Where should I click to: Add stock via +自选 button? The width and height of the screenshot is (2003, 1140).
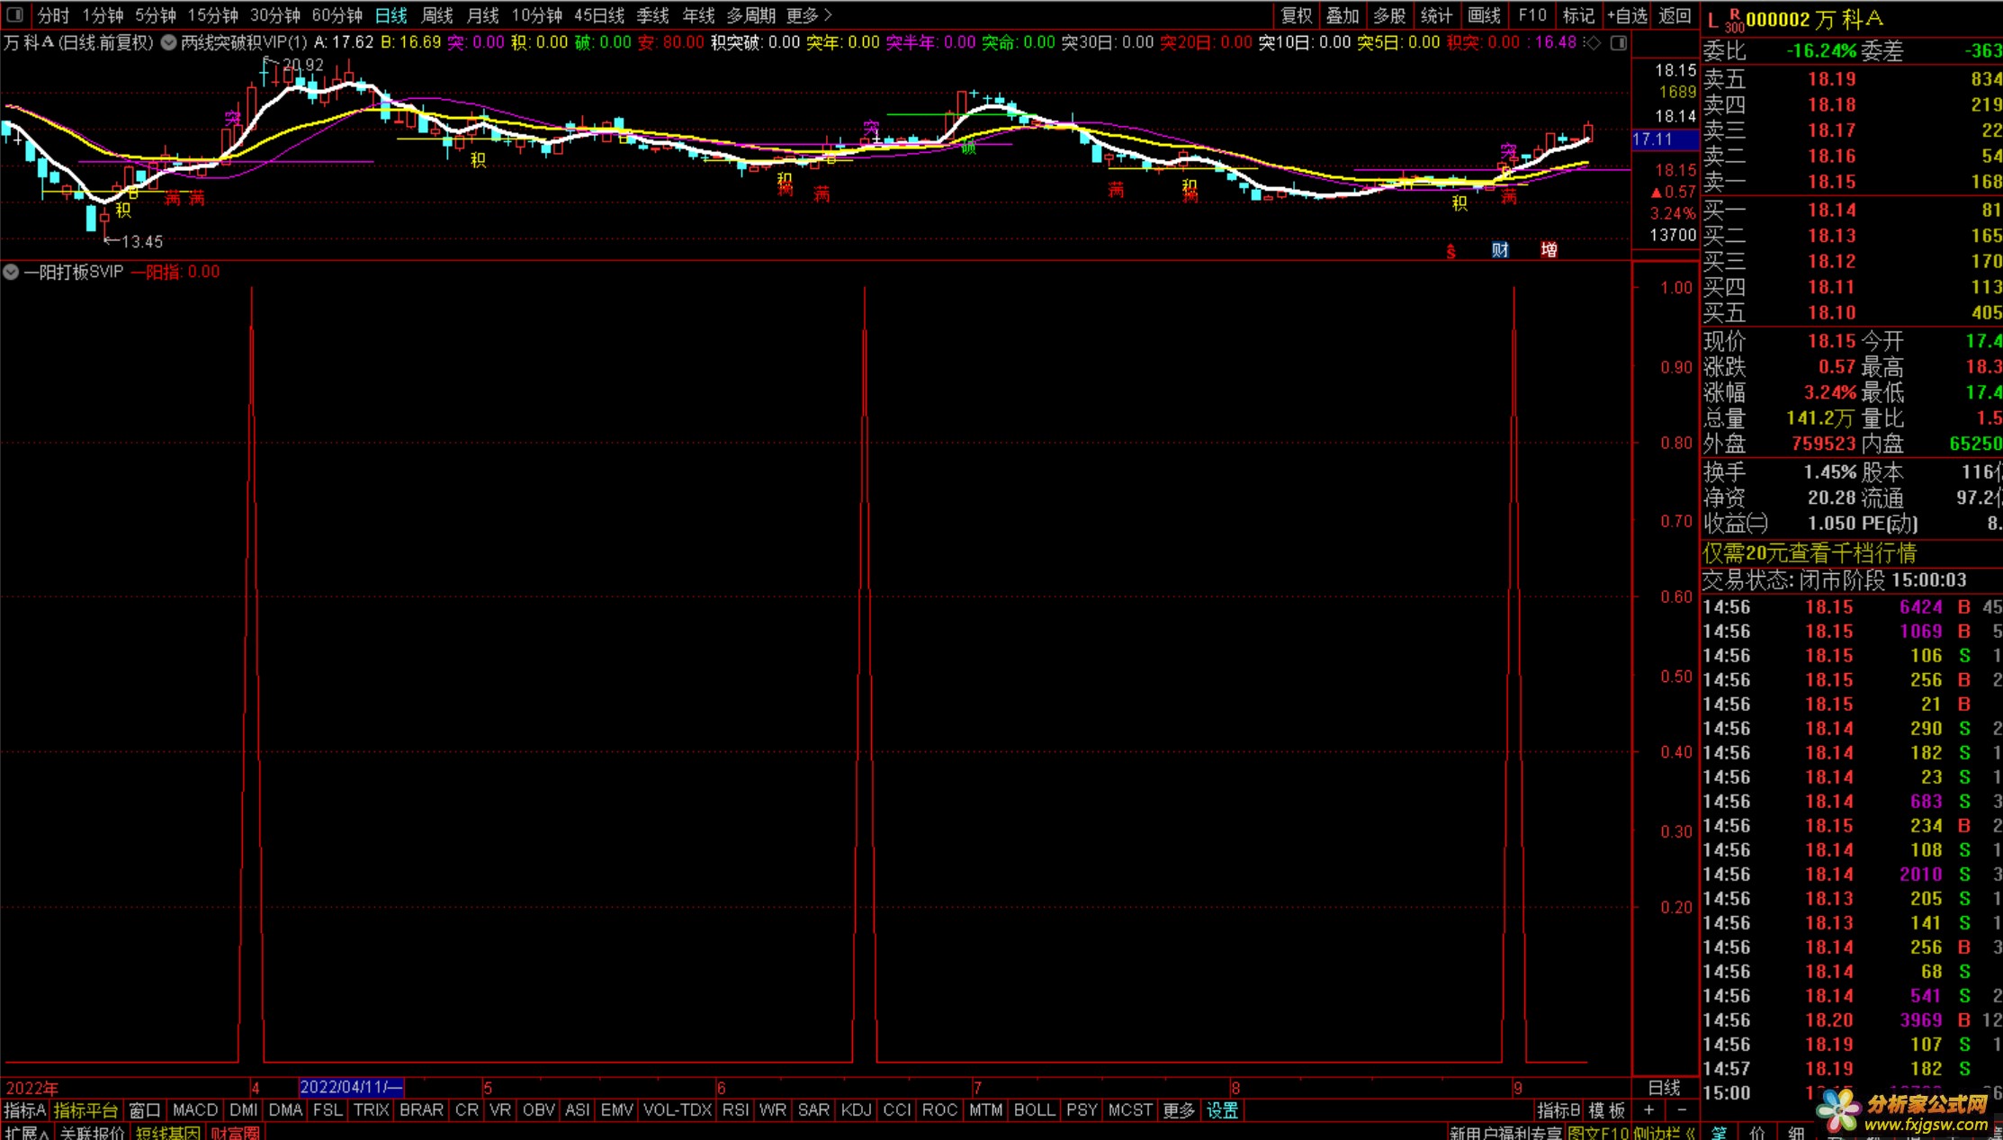[1627, 15]
